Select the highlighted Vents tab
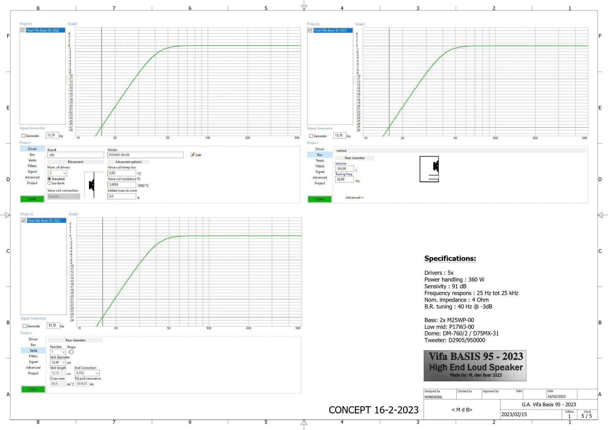Screen dimensions: 608x430 click(x=33, y=350)
